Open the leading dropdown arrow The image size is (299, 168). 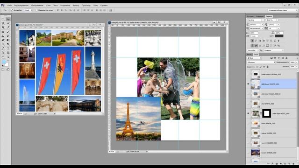click(x=278, y=25)
